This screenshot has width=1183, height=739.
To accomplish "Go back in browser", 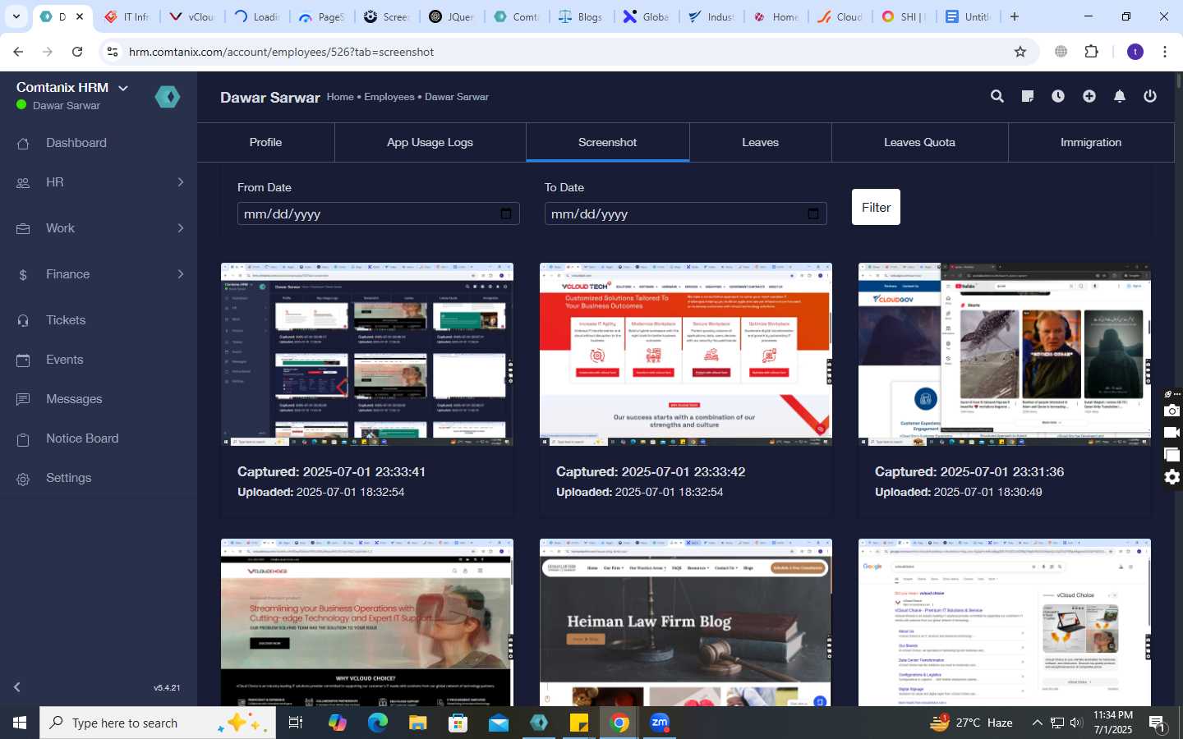I will [18, 52].
